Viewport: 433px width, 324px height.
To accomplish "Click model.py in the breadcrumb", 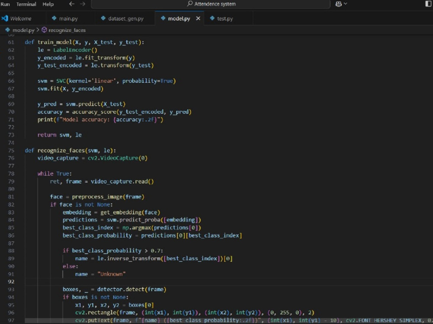I will [x=23, y=30].
